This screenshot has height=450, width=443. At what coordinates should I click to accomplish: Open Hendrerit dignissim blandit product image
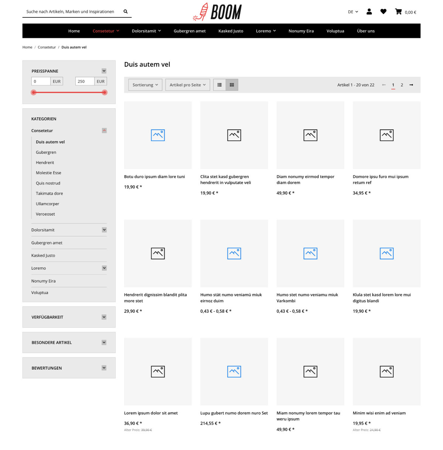coord(158,253)
